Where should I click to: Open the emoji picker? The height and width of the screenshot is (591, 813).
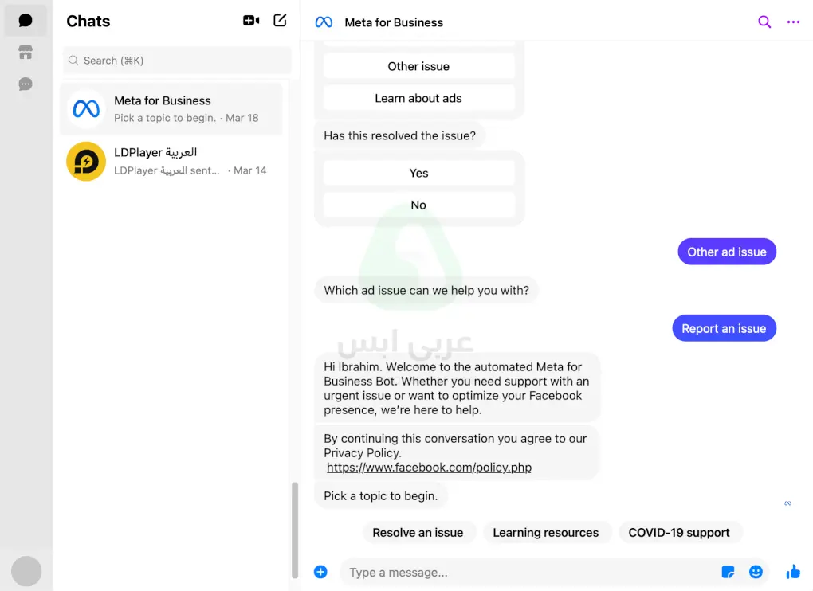[756, 572]
